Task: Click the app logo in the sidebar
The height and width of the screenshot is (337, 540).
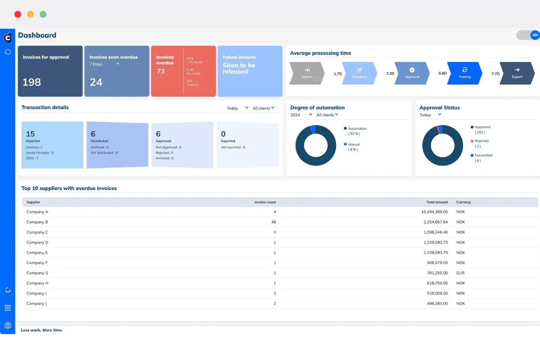Action: pyautogui.click(x=7, y=37)
